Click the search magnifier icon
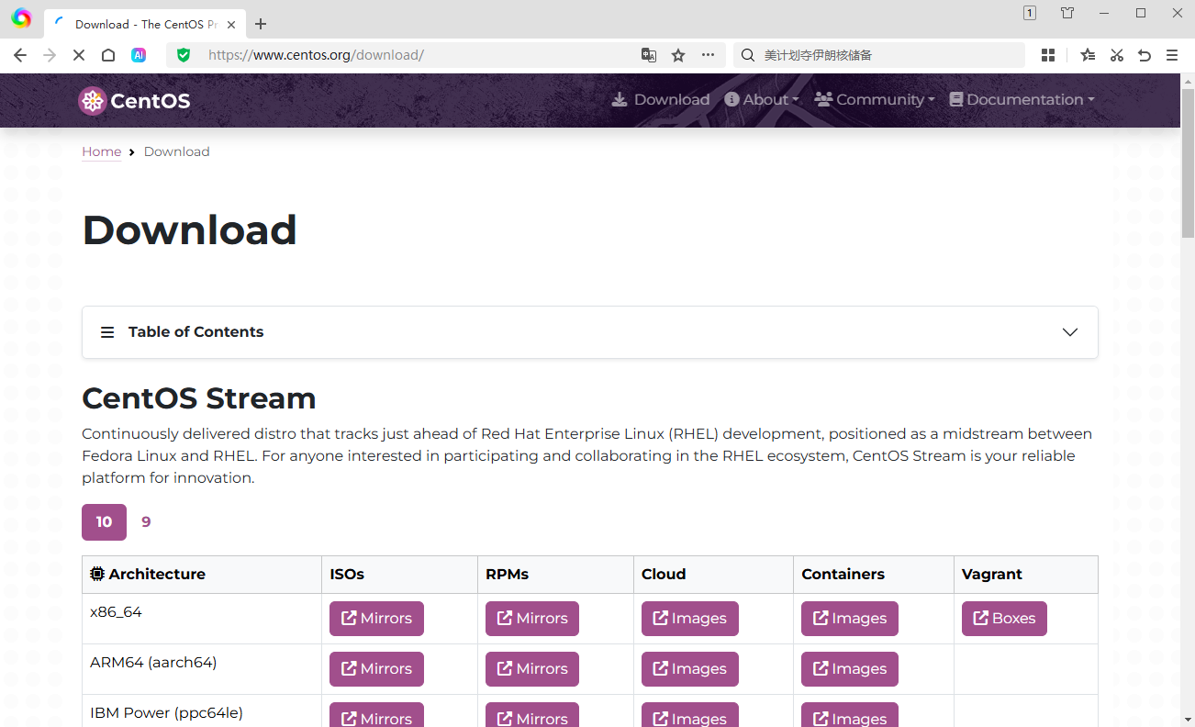This screenshot has height=727, width=1195. tap(748, 55)
